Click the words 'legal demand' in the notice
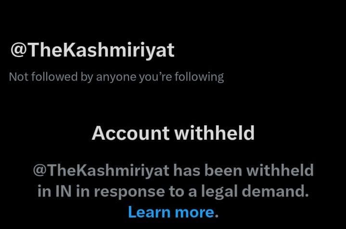Screen dimensions: 346x229 pyautogui.click(x=255, y=192)
